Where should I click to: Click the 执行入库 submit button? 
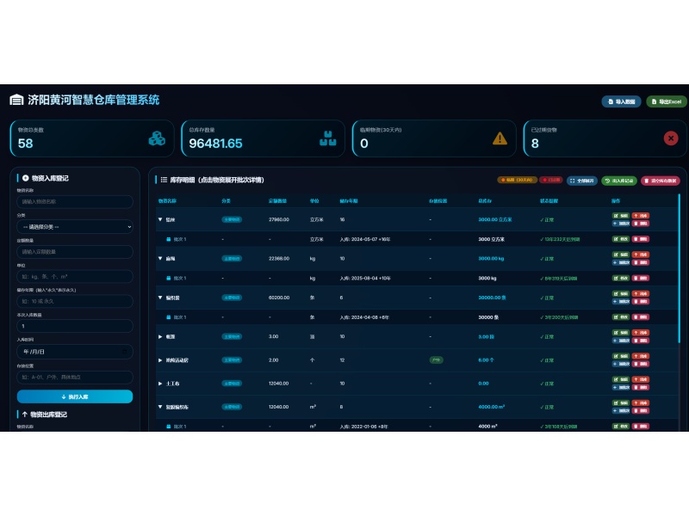(75, 396)
